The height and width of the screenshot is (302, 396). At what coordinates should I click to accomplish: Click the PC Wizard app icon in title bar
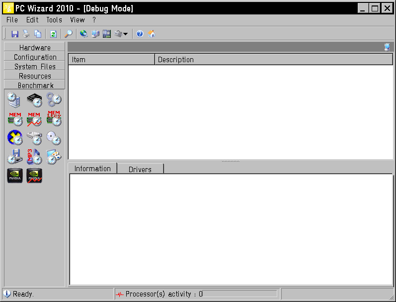point(8,8)
